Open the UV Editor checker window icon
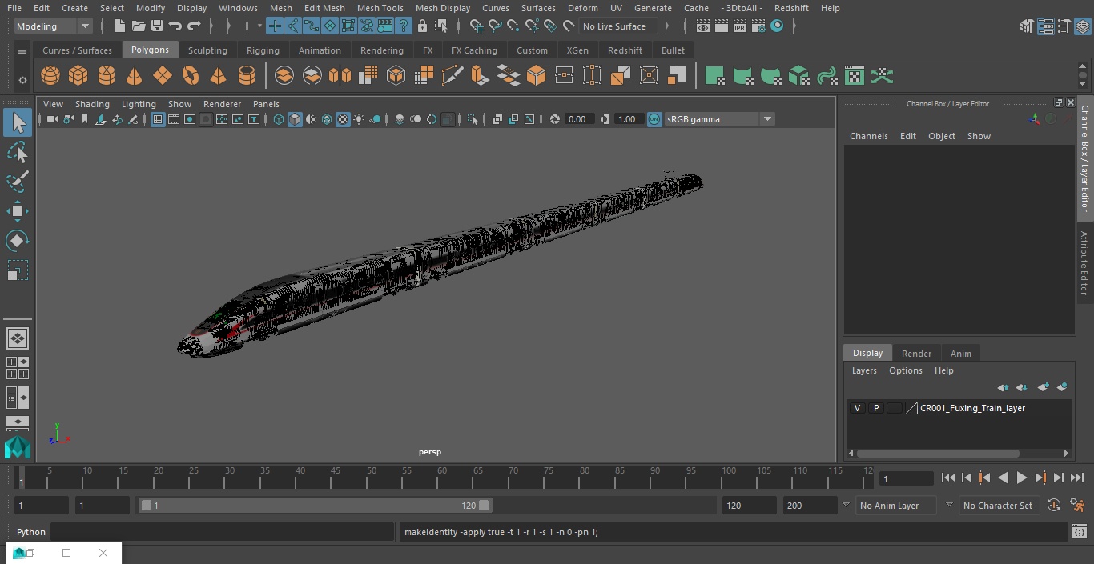The height and width of the screenshot is (564, 1094). point(855,76)
